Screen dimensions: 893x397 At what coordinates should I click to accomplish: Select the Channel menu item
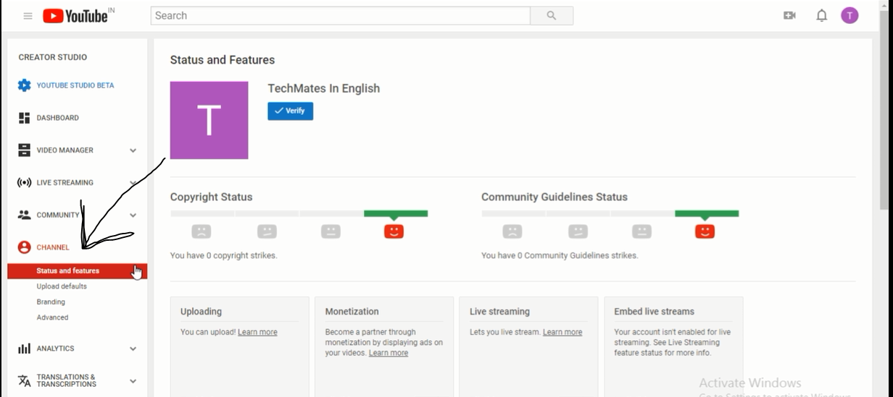click(x=53, y=247)
